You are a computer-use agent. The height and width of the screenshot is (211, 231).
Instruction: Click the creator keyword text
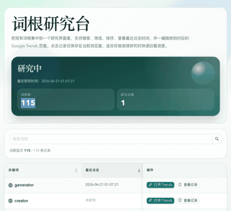click(x=21, y=201)
